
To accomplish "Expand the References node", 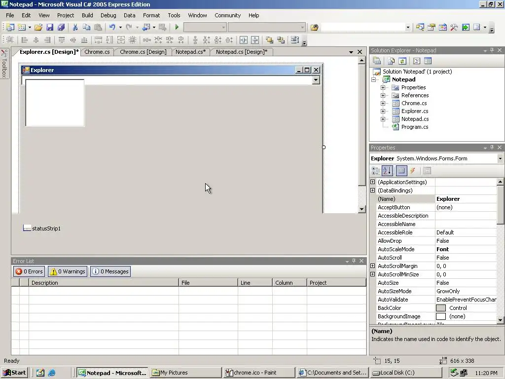I will click(x=383, y=95).
